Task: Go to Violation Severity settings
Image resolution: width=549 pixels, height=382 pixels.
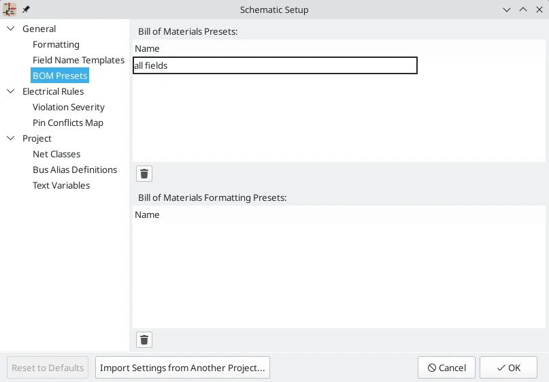Action: click(x=69, y=107)
